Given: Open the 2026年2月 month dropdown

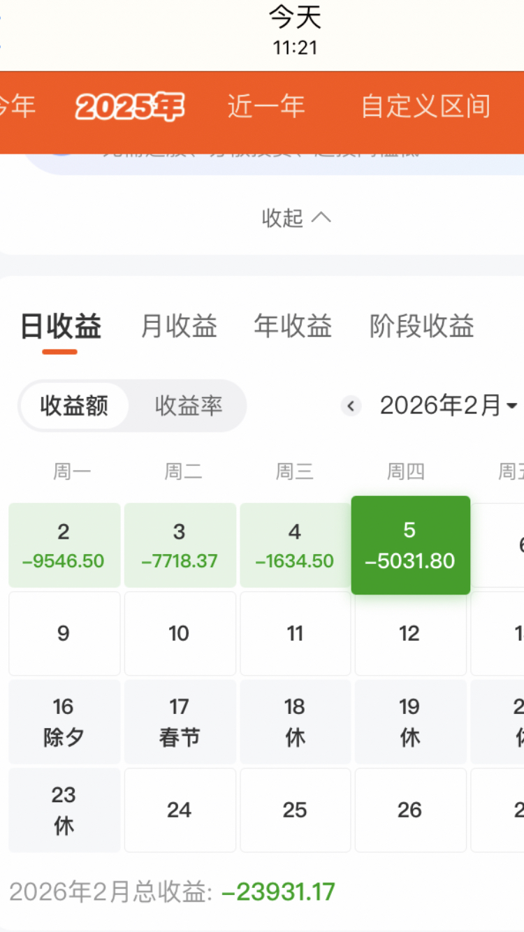Looking at the screenshot, I should [x=449, y=405].
